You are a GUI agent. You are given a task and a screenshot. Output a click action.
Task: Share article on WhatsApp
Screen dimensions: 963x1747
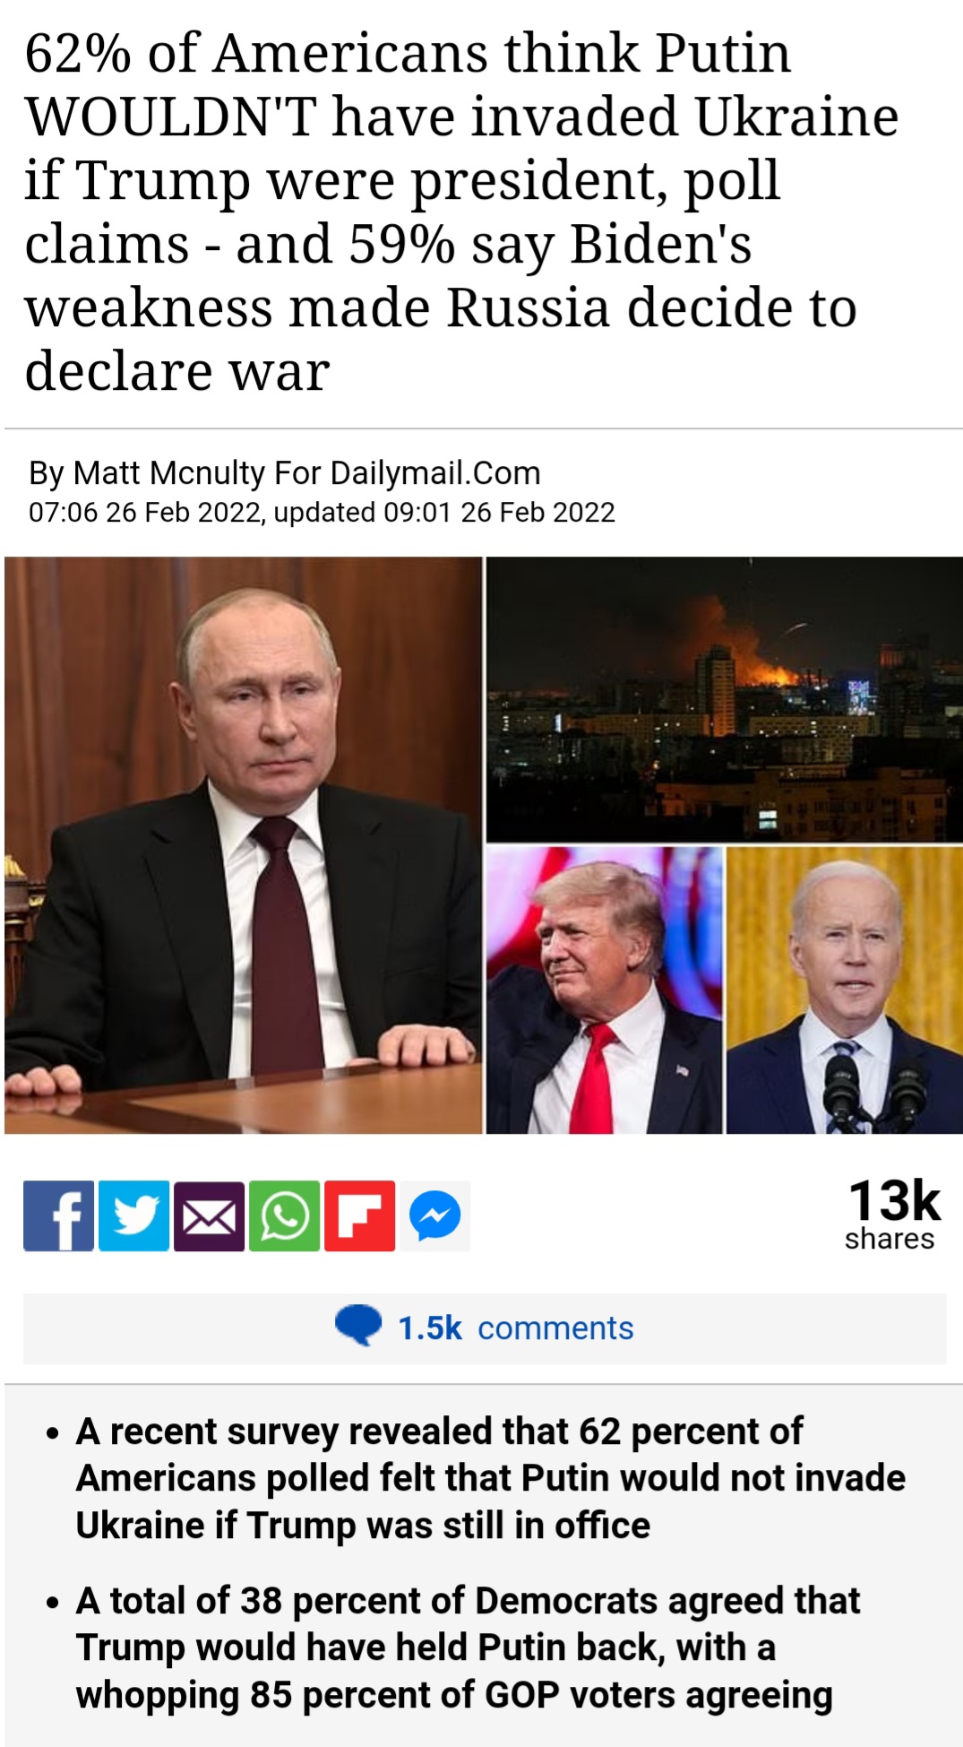[284, 1215]
